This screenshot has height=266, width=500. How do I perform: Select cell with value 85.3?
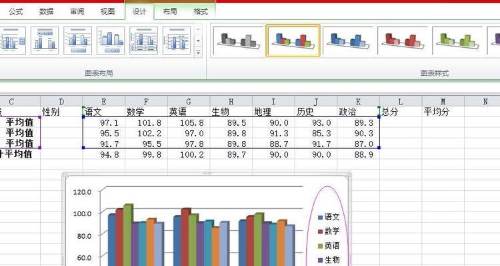(316, 133)
